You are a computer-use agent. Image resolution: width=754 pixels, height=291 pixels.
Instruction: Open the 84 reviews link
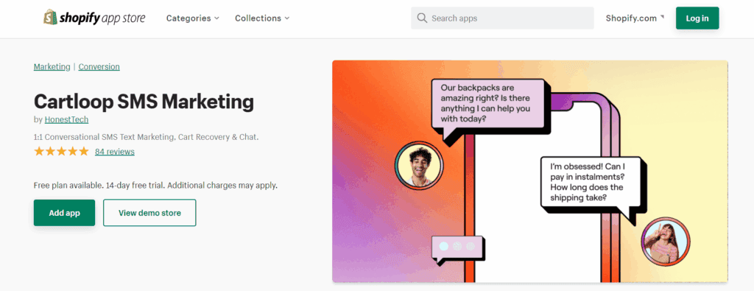[114, 152]
